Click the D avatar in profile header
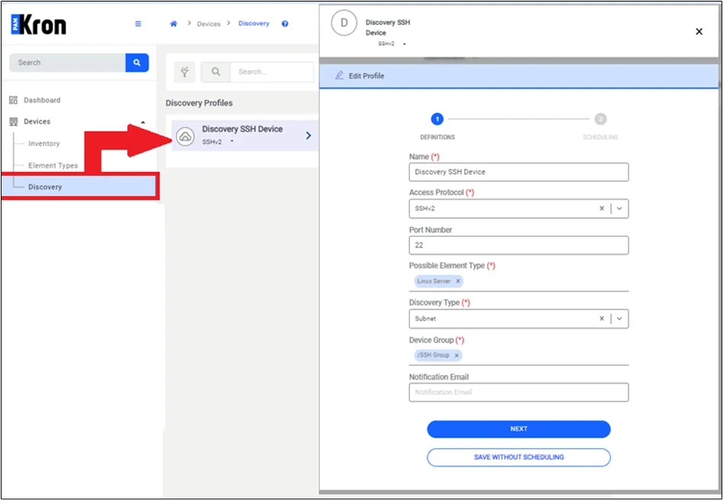 pyautogui.click(x=344, y=23)
